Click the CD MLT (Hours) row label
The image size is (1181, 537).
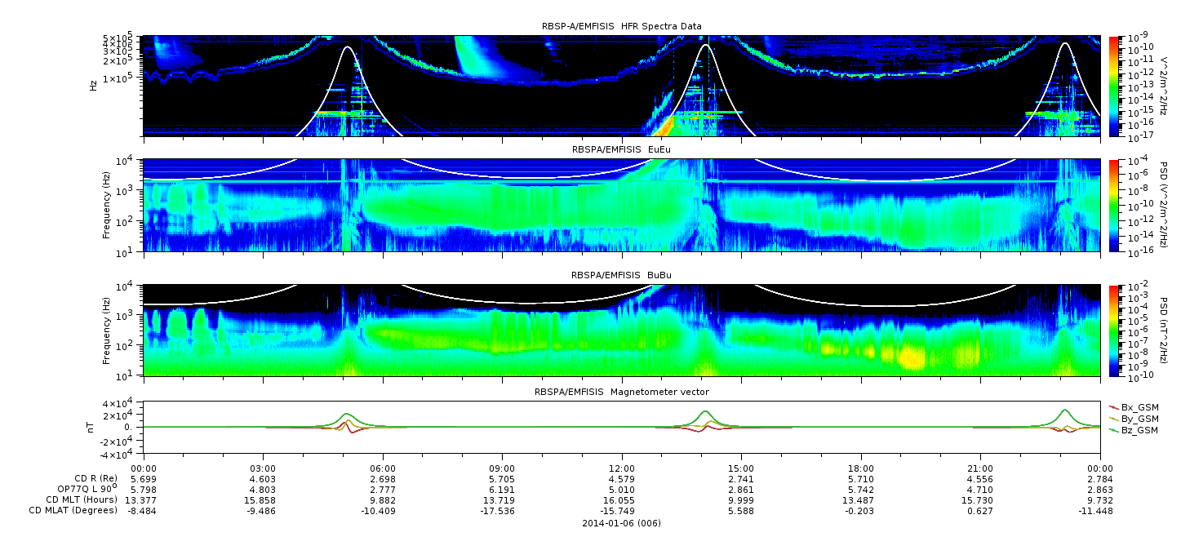(82, 499)
